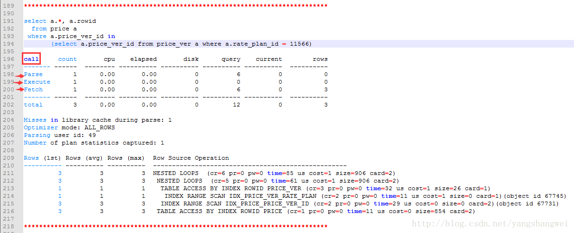
Task: Click line number 211 in gutter
Action: pyautogui.click(x=9, y=173)
